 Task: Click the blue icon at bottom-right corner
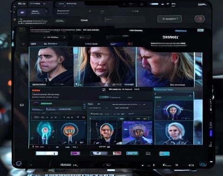(x=203, y=164)
